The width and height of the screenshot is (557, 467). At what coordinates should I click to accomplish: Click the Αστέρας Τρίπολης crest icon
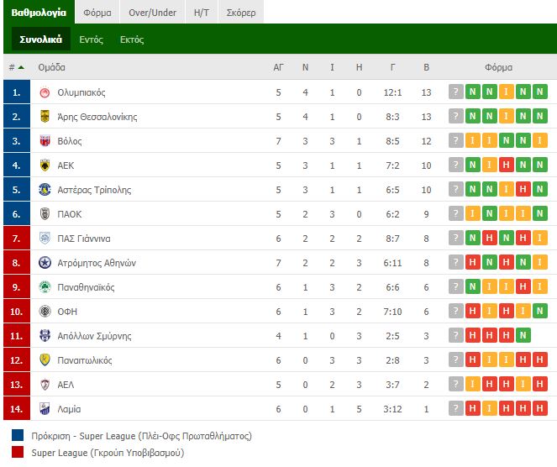pyautogui.click(x=45, y=190)
